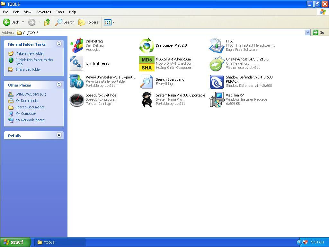Select the FFSJ file splitter icon
The width and height of the screenshot is (329, 247).
coord(217,45)
